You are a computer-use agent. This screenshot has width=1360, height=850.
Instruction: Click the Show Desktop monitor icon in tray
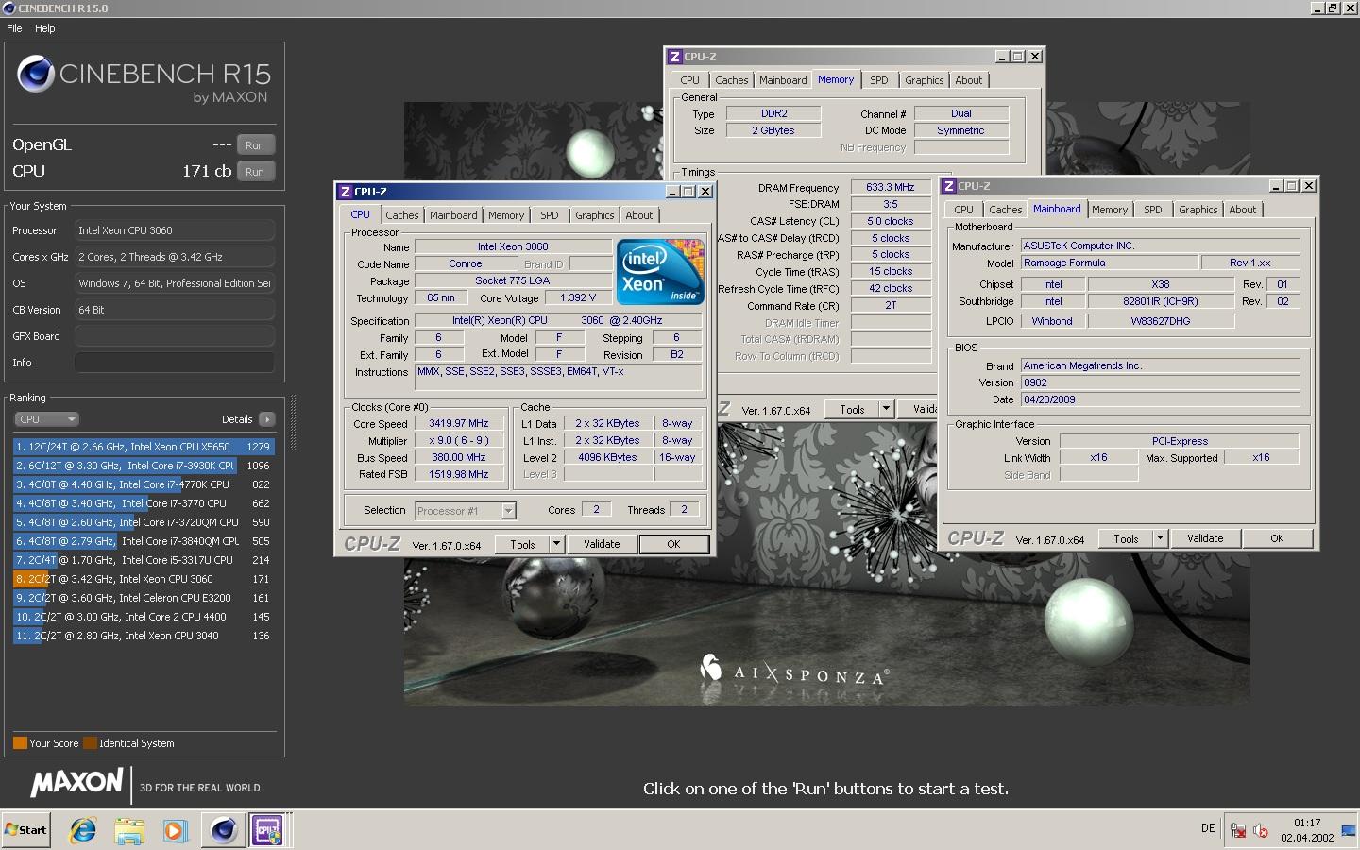(x=1349, y=831)
